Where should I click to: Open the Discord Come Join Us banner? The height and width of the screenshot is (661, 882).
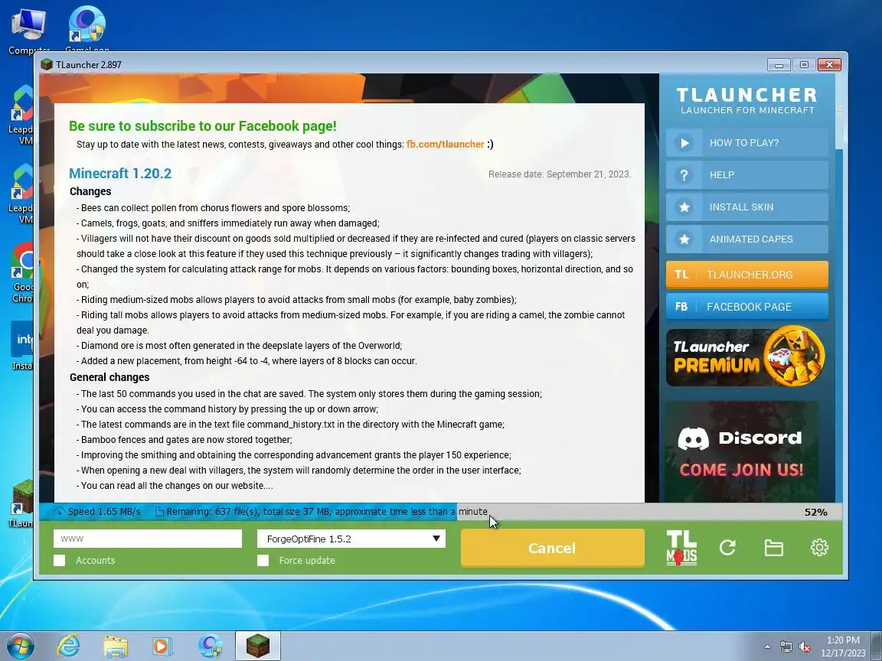(742, 451)
